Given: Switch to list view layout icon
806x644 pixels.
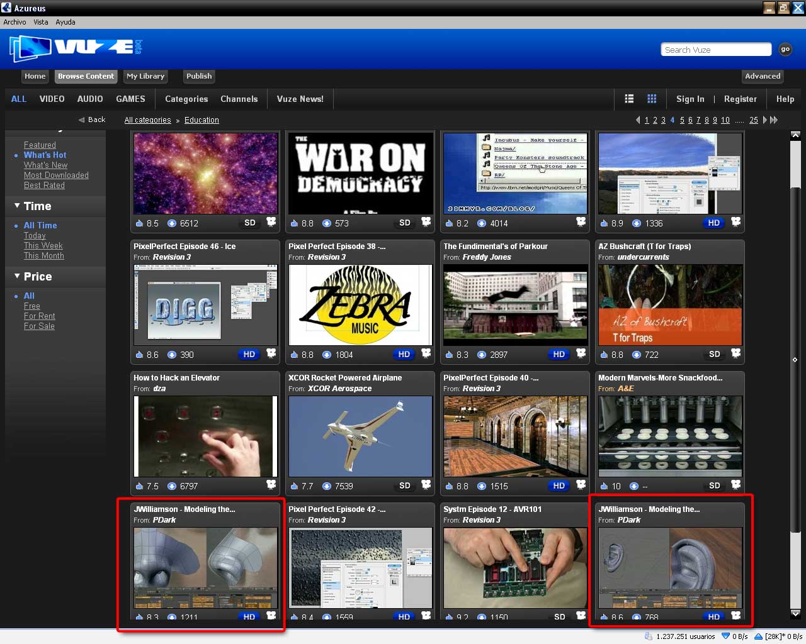Looking at the screenshot, I should tap(629, 99).
